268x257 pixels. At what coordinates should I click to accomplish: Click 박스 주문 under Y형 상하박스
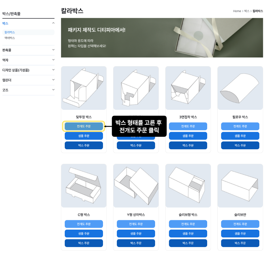[x=136, y=243]
